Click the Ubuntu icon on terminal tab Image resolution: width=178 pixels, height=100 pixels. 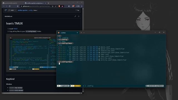[59, 33]
